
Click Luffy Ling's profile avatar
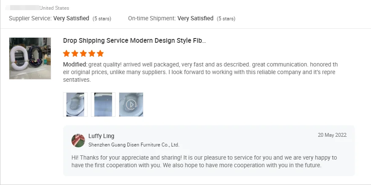(78, 140)
